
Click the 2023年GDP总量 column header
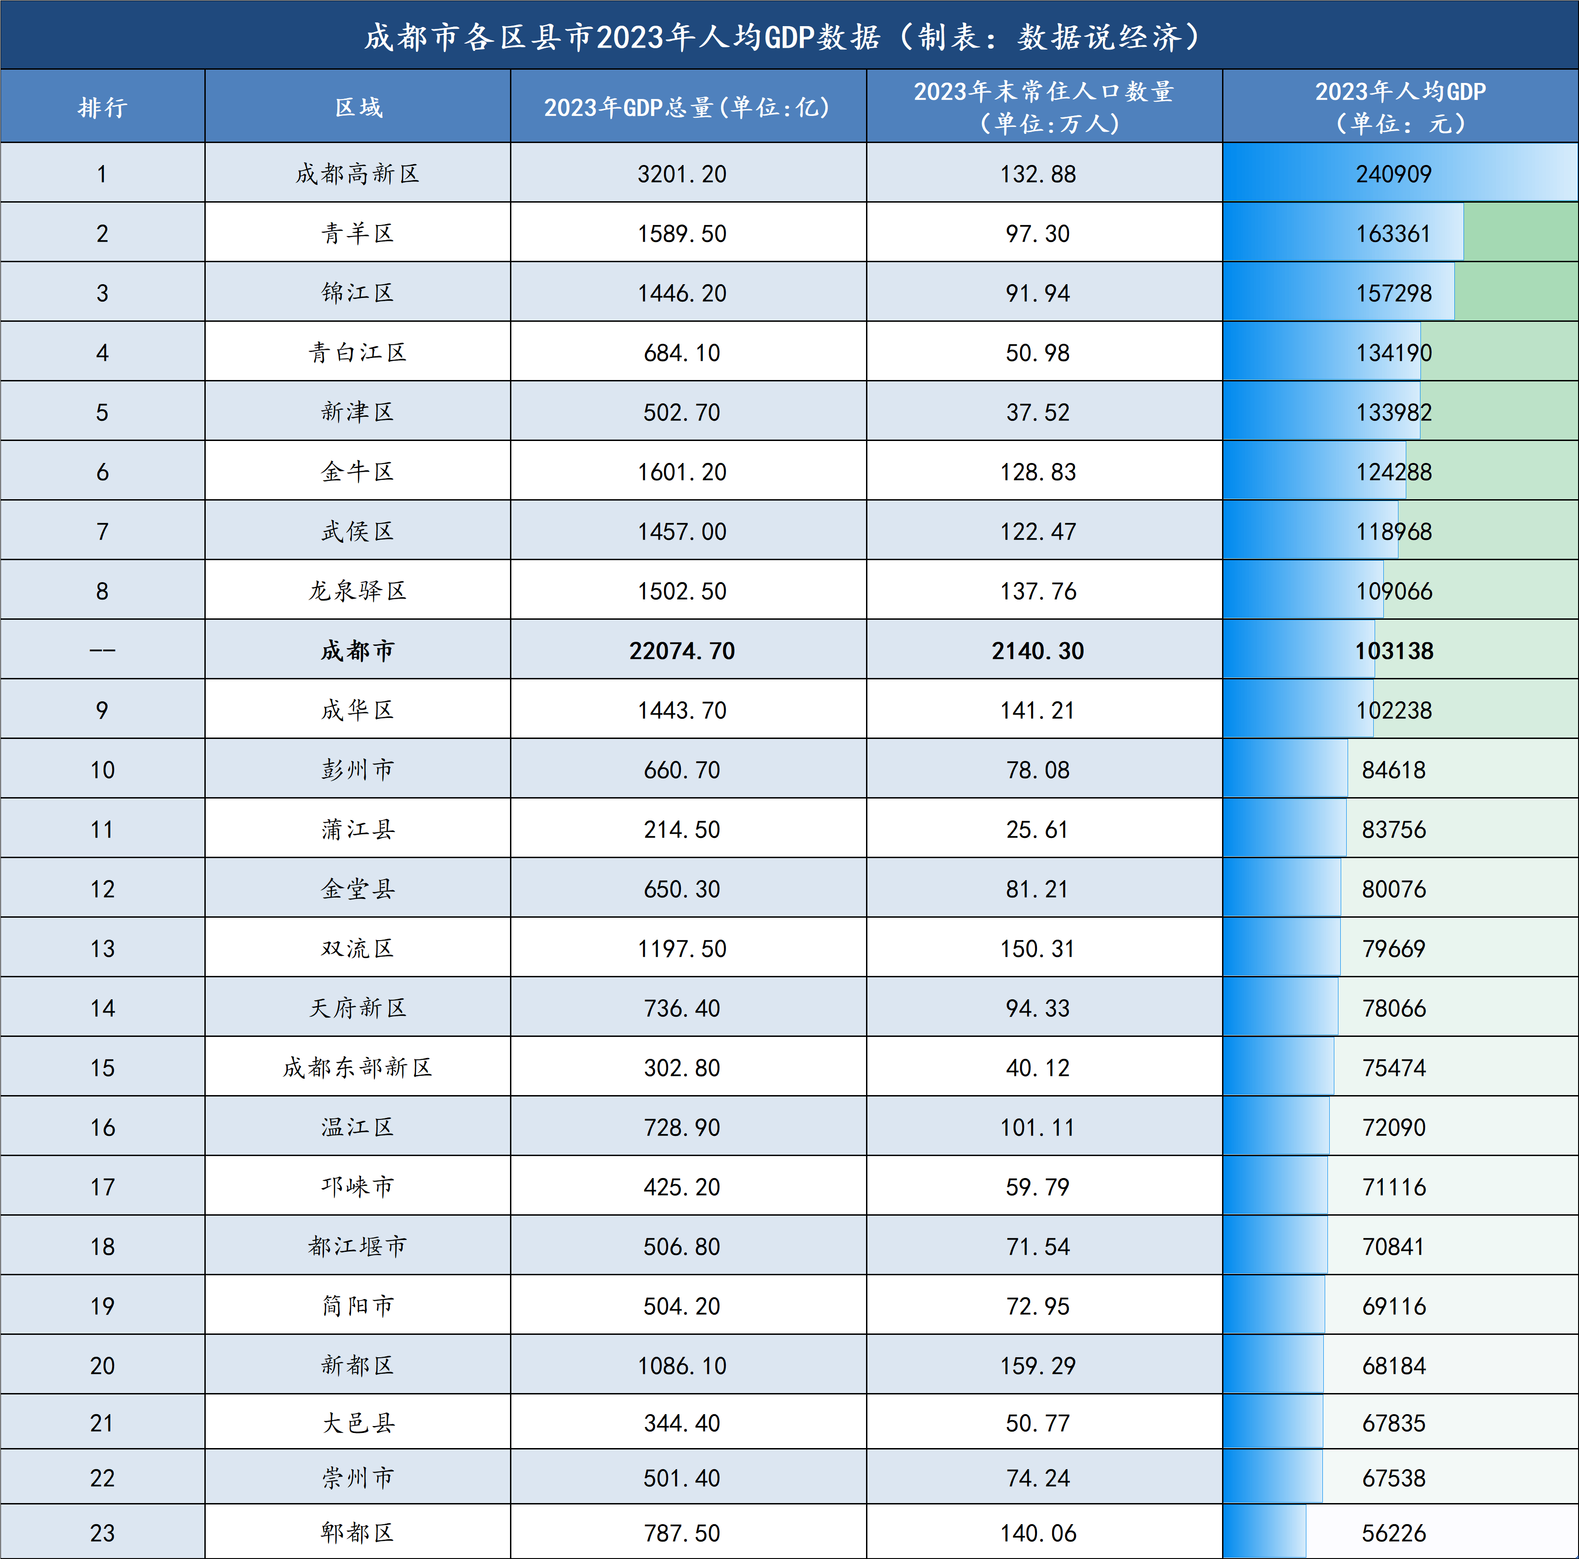coord(688,107)
